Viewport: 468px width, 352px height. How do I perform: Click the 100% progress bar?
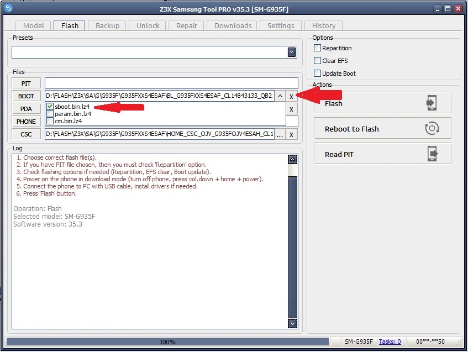[167, 342]
